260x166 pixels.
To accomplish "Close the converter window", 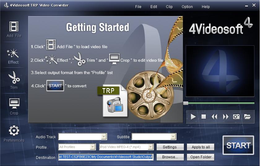I will [254, 5].
